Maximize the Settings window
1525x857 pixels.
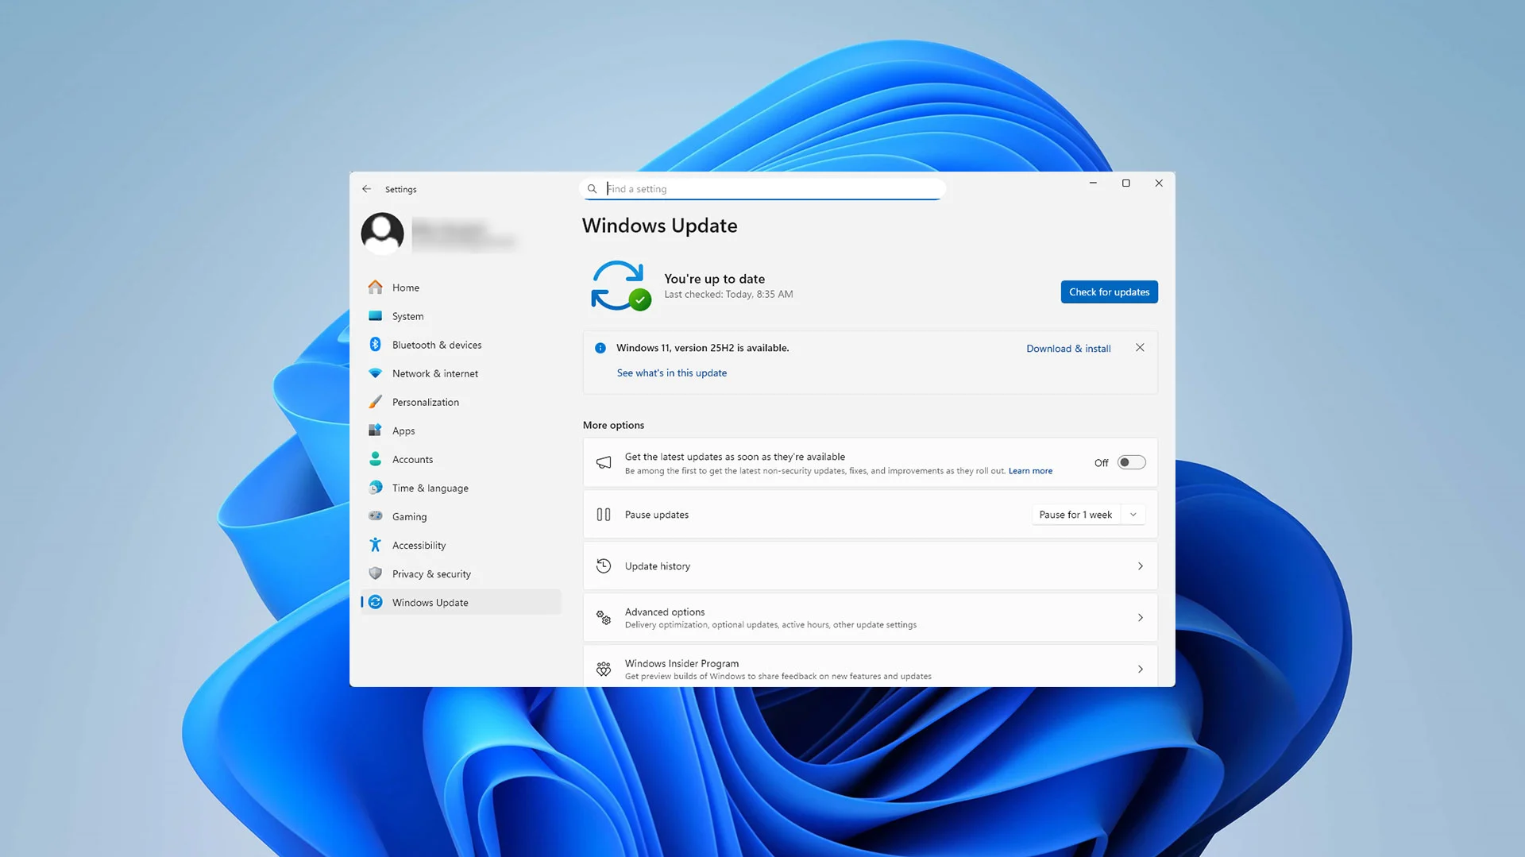pyautogui.click(x=1125, y=183)
